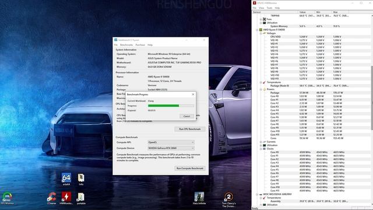Click the Value column header

click(x=307, y=12)
